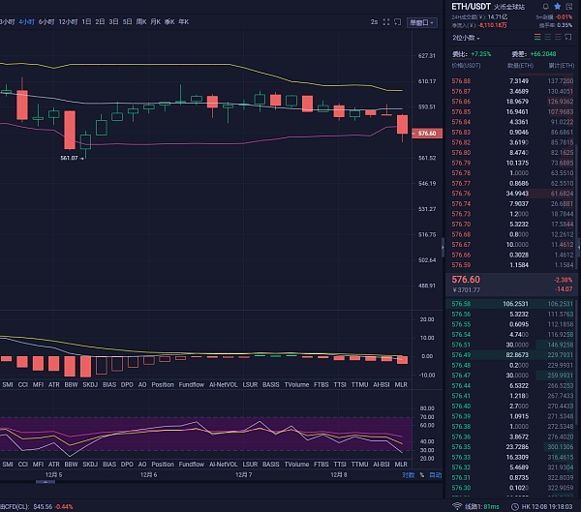Screen dimensions: 581x512
Task: Select Fundflow in the upper indicator row
Action: pos(191,385)
